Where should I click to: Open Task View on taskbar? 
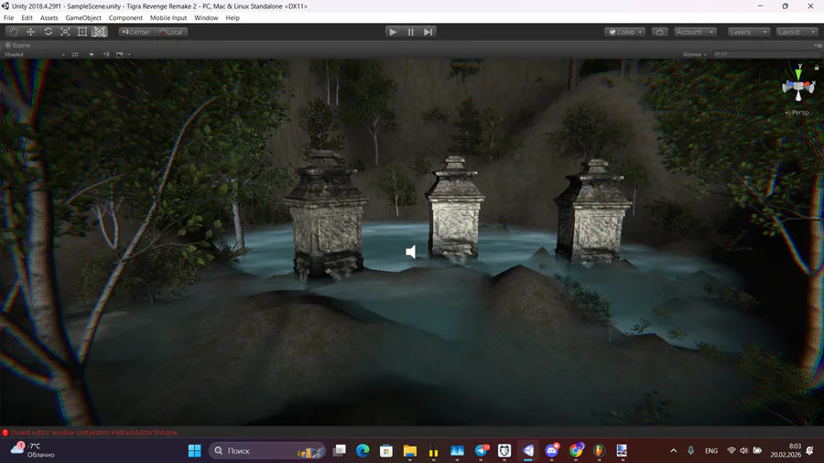[340, 451]
